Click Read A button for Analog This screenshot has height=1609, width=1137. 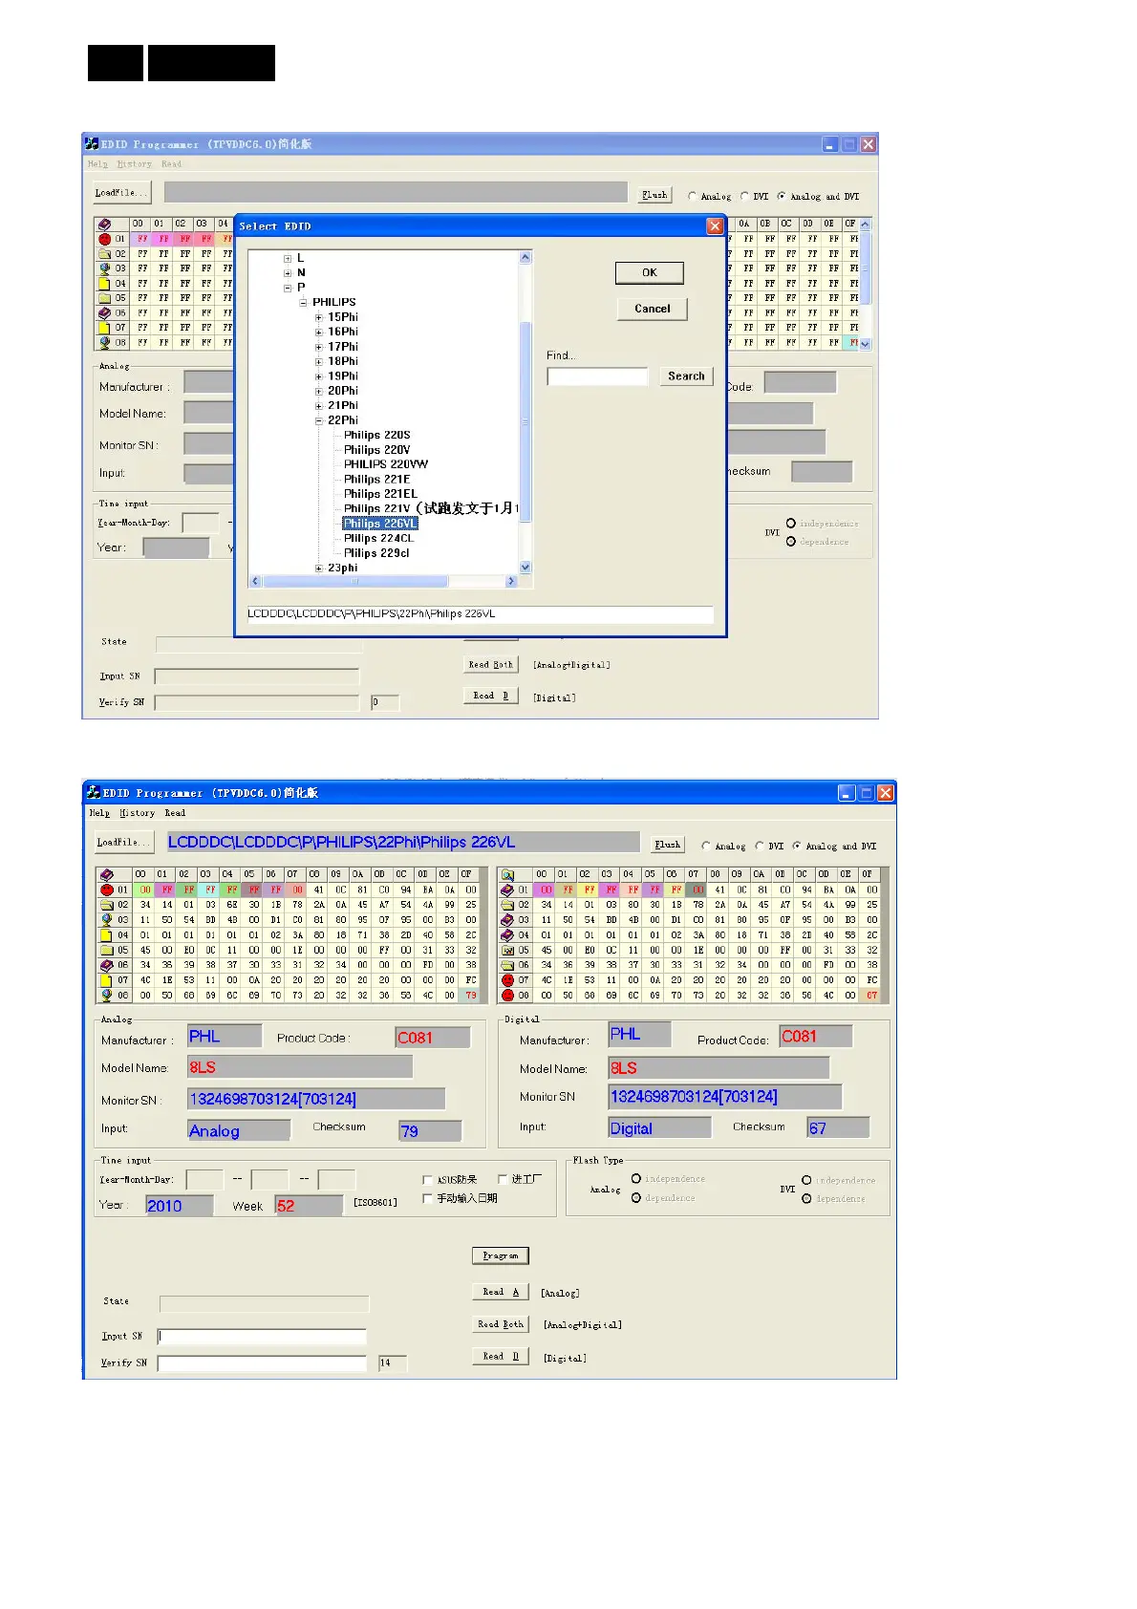(x=501, y=1292)
